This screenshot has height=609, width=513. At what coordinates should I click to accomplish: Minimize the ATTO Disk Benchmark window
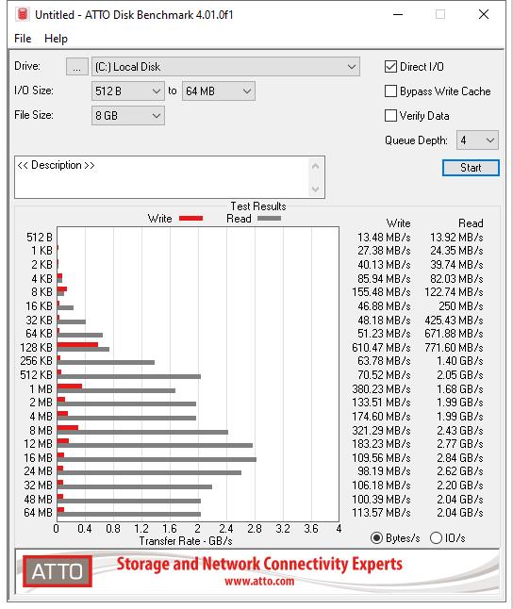(x=398, y=15)
